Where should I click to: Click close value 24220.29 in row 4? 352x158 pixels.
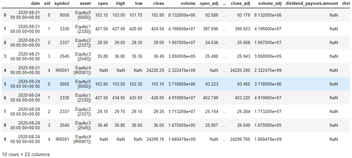coord(155,70)
